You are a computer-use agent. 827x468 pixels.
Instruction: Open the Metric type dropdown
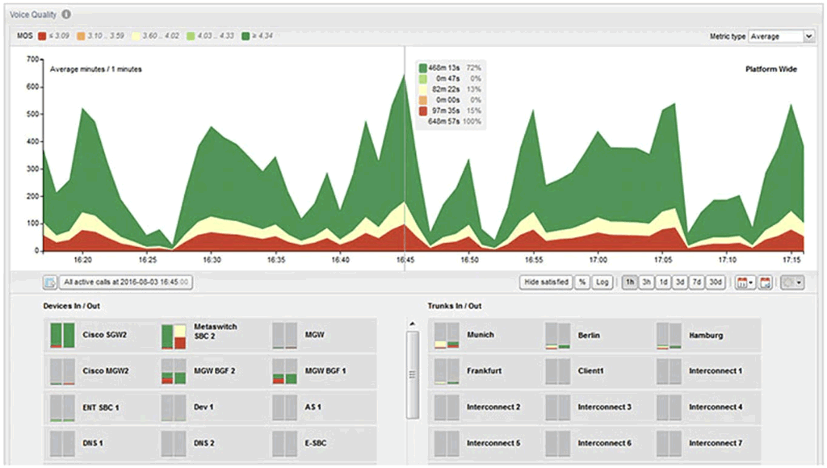pyautogui.click(x=781, y=36)
